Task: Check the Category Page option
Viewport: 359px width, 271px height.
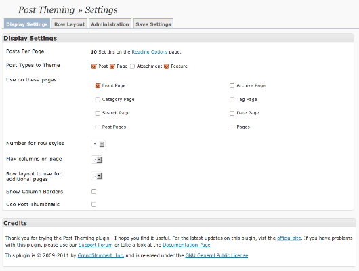Action: [x=98, y=100]
